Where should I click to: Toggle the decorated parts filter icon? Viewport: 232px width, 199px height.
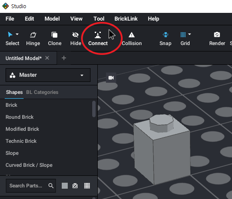(75, 186)
